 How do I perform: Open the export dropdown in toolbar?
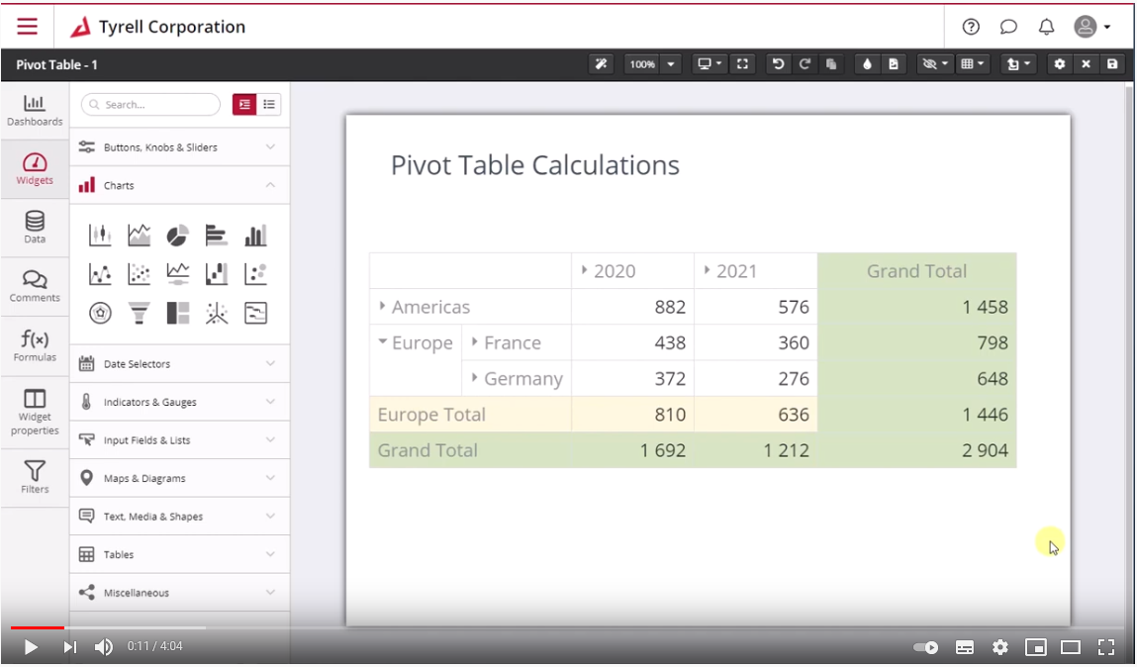(1018, 63)
